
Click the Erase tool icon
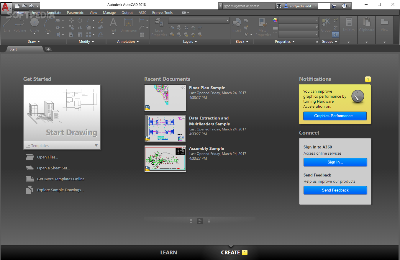click(101, 20)
